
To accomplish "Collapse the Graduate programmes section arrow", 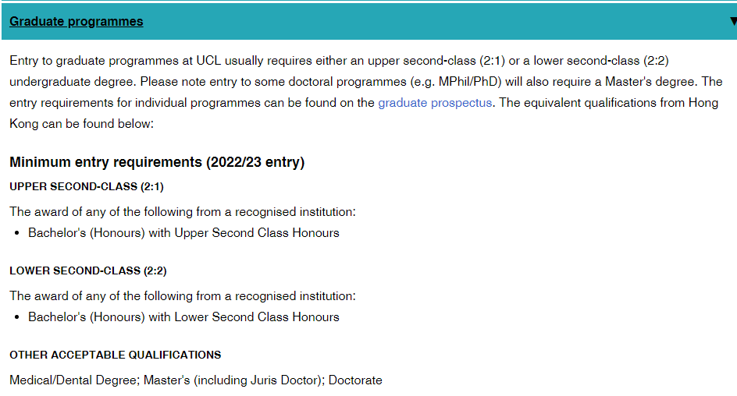I will click(732, 21).
